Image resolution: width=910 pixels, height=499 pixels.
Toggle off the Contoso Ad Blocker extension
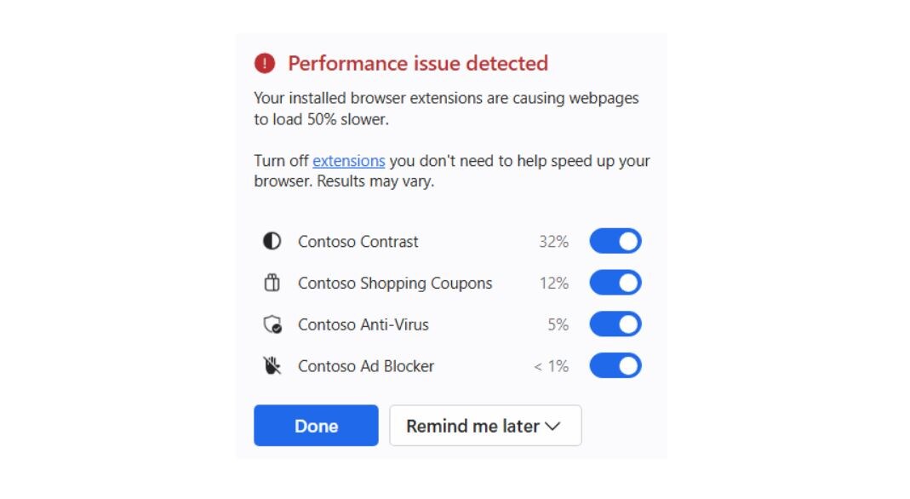[615, 365]
